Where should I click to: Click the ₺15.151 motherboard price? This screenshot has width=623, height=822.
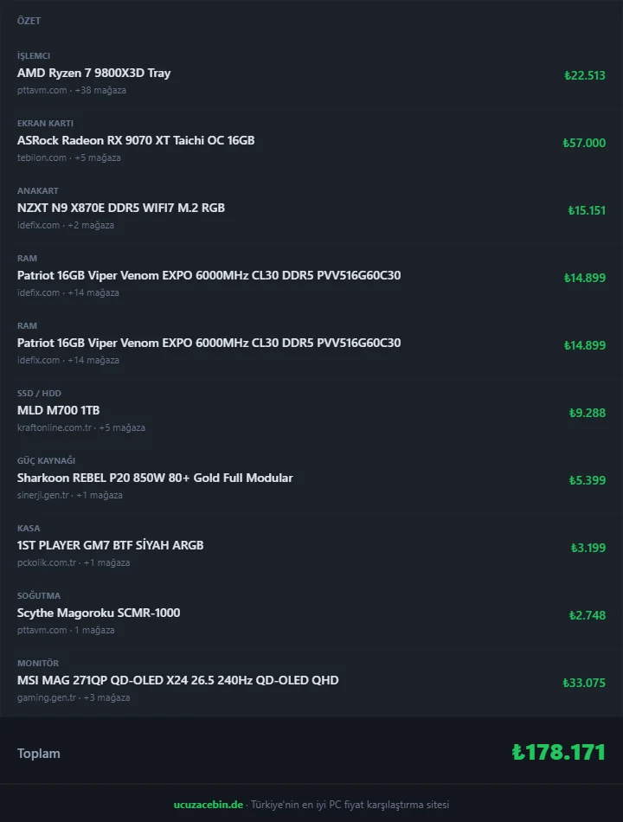click(587, 211)
